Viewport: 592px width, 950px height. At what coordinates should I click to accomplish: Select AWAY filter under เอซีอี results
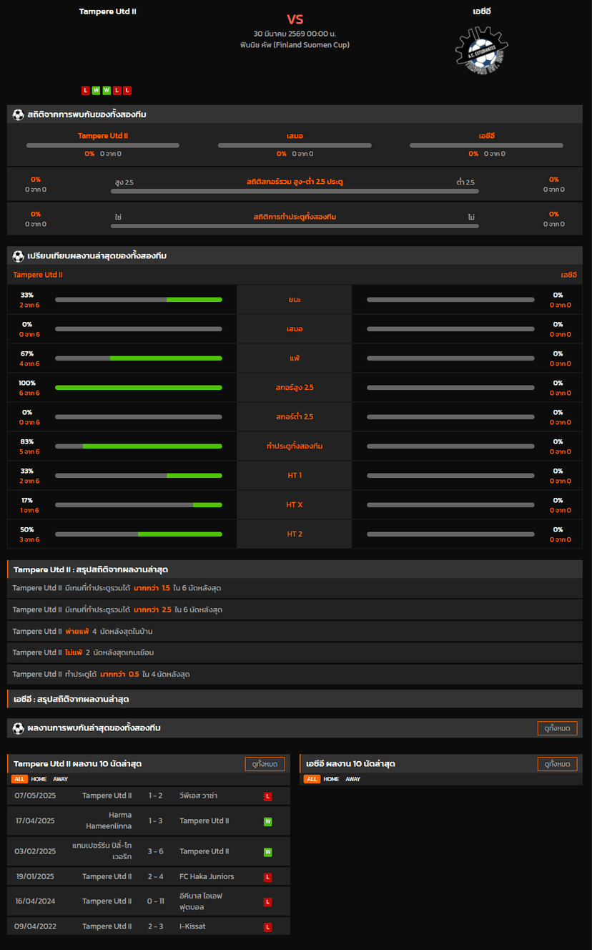coord(353,779)
